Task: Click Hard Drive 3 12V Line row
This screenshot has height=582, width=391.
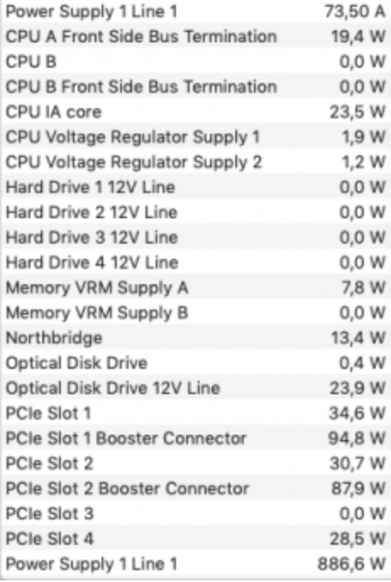Action: click(195, 237)
